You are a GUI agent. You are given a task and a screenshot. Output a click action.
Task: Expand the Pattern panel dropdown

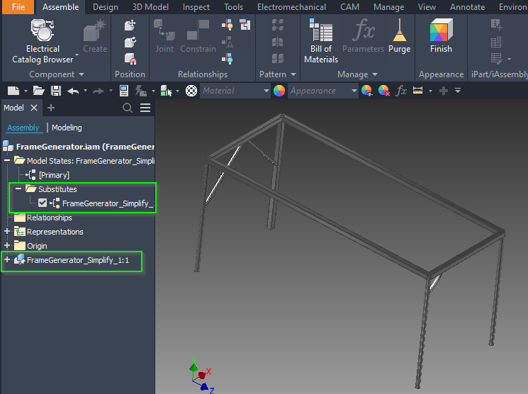tap(293, 74)
